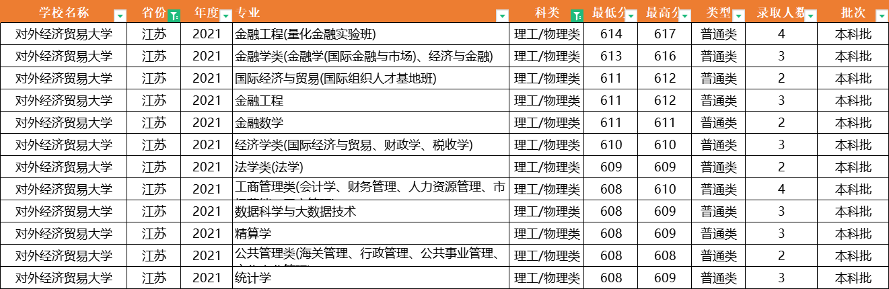Image resolution: width=889 pixels, height=289 pixels.
Task: Open the 类型 column filter dropdown
Action: 738,15
